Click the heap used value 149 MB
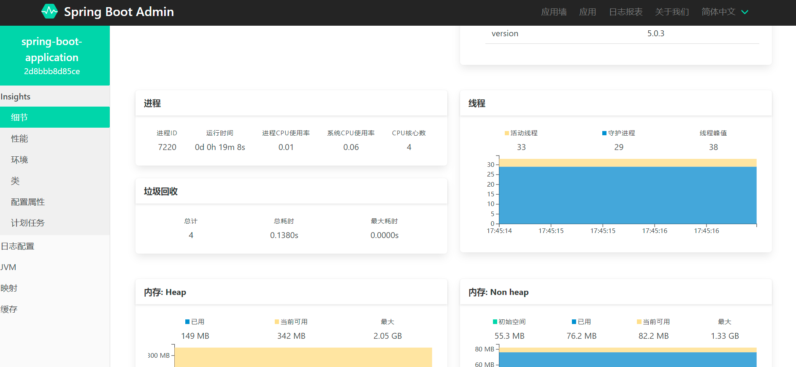The width and height of the screenshot is (796, 367). [x=195, y=336]
